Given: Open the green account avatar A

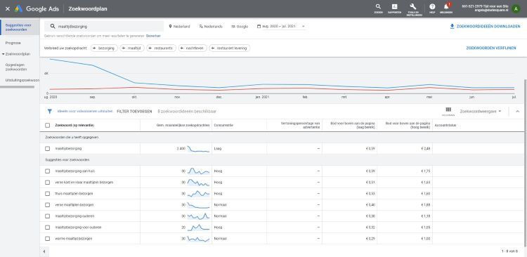Looking at the screenshot, I should [516, 9].
